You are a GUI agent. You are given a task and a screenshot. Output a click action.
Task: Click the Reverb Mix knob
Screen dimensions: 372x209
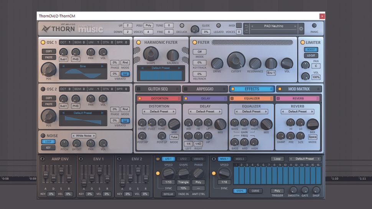coord(313,124)
